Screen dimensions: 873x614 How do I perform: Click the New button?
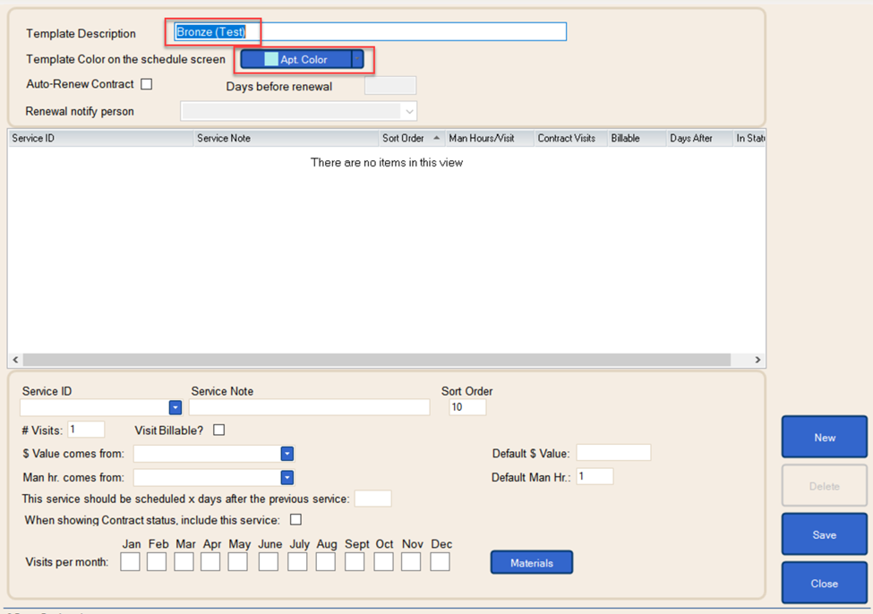coord(824,437)
